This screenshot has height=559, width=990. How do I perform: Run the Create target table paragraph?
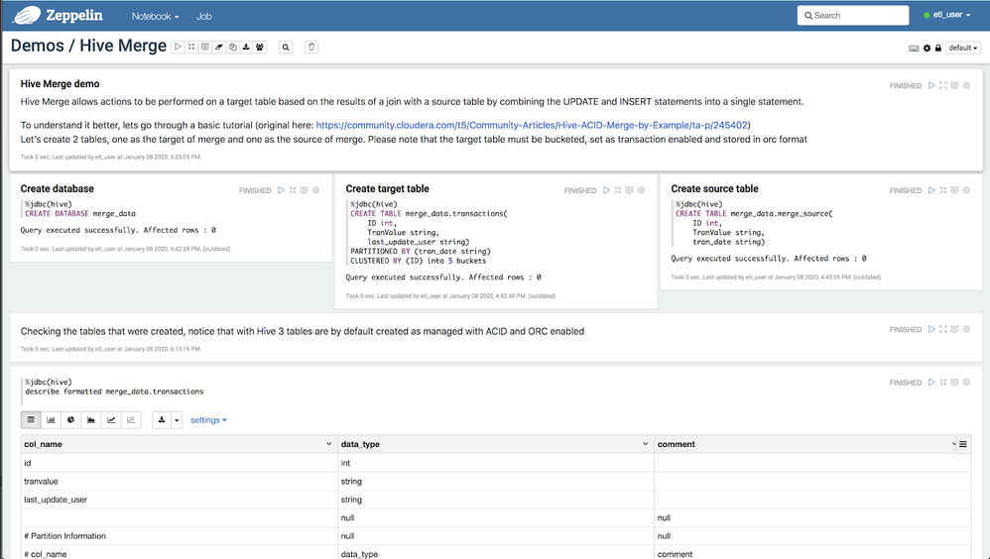606,190
